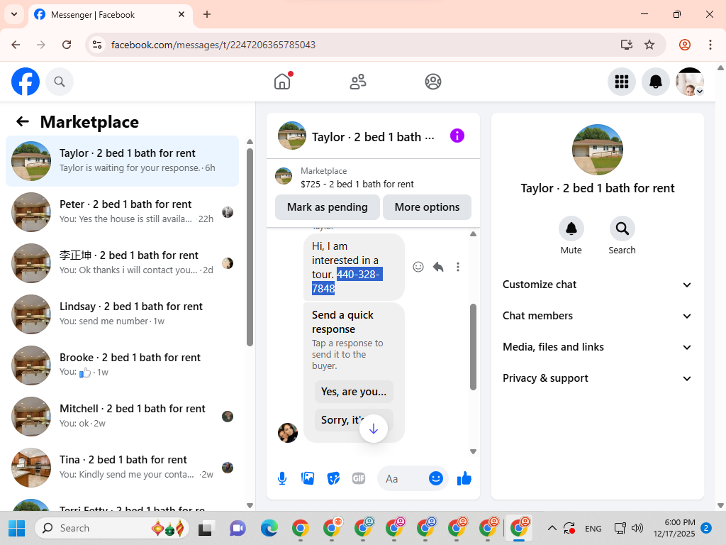
Task: Open conversation information purple icon
Action: (457, 136)
